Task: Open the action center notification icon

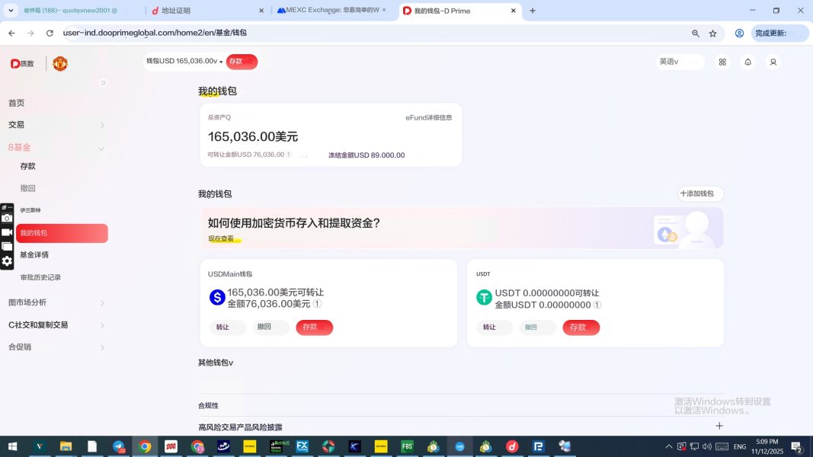Action: [x=797, y=446]
